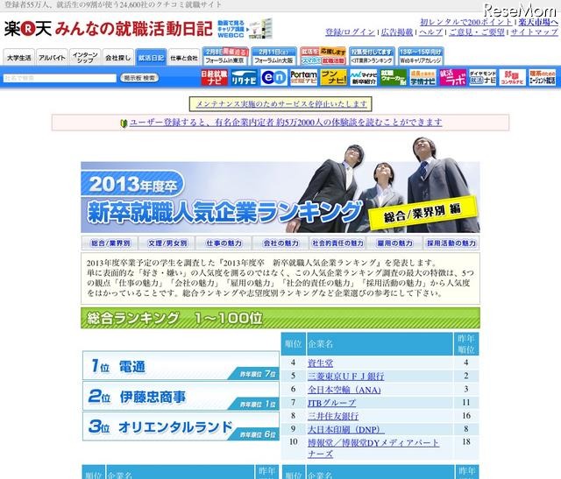The width and height of the screenshot is (561, 479).
Task: Open the ブンナビ yellow banner icon
Action: coord(333,77)
